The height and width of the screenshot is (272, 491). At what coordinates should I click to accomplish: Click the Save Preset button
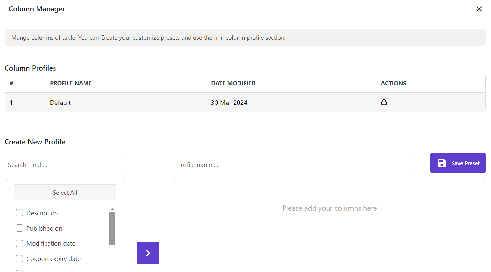click(x=458, y=163)
